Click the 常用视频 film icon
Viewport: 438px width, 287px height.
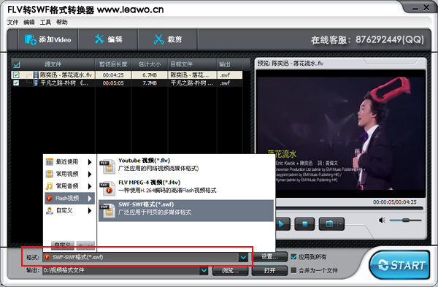click(x=50, y=174)
